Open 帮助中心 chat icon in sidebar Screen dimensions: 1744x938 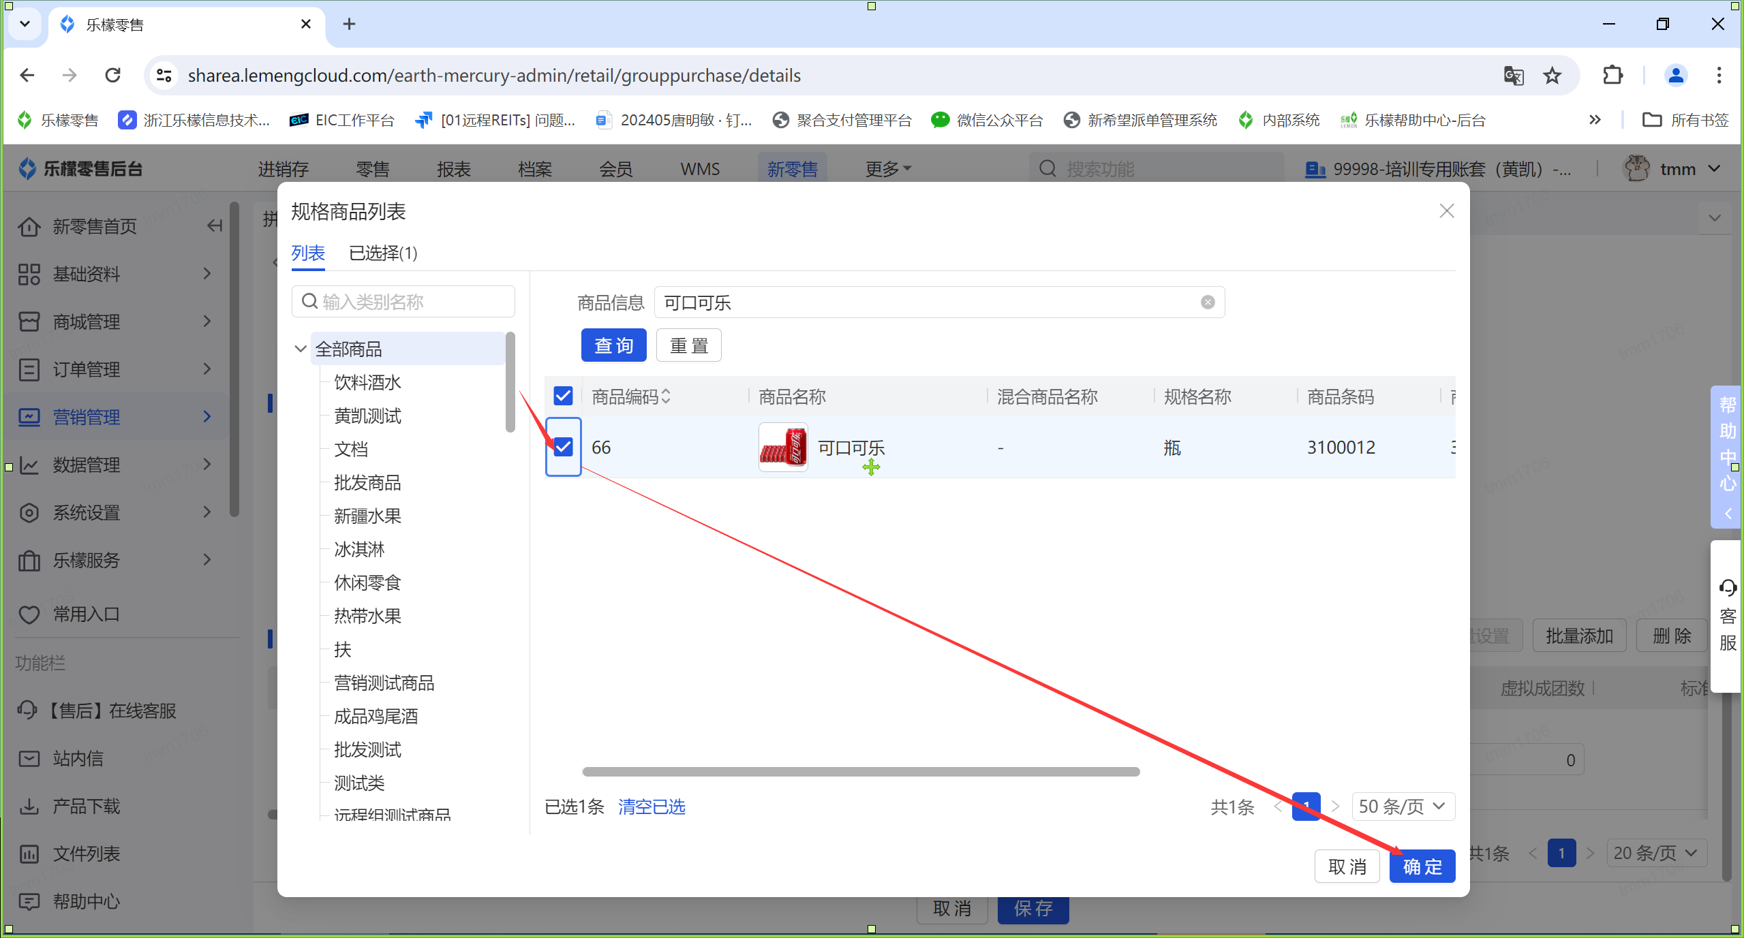29,901
